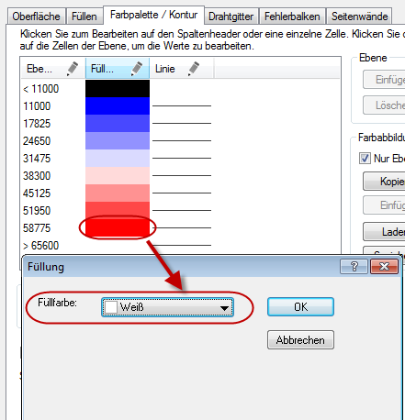
Task: Click the pencil icon in Linie column header
Action: coord(194,69)
